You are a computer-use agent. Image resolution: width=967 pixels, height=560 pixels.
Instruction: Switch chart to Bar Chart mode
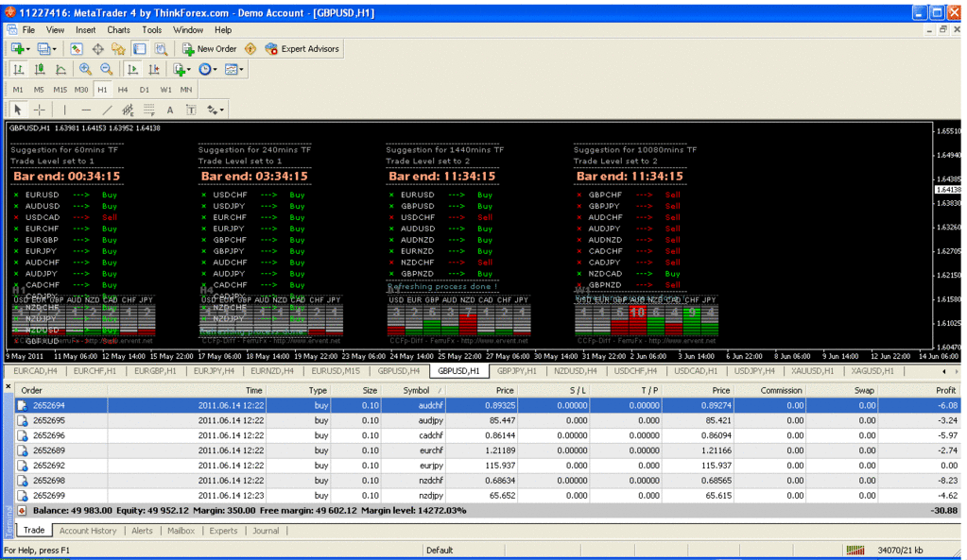[19, 69]
